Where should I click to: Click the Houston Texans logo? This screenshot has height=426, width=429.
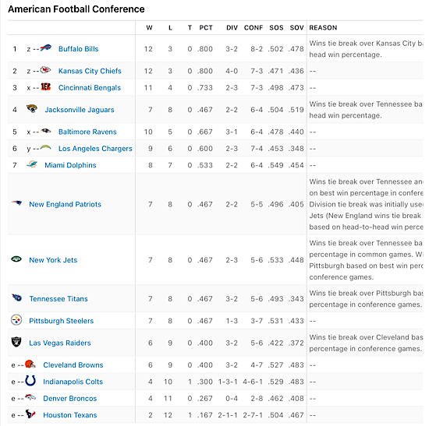(30, 414)
